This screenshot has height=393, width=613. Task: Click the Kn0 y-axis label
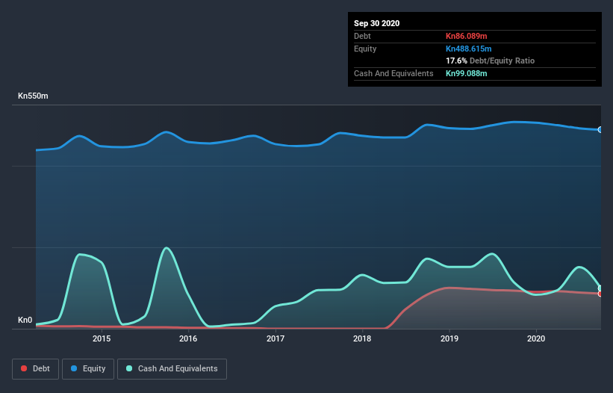point(25,320)
